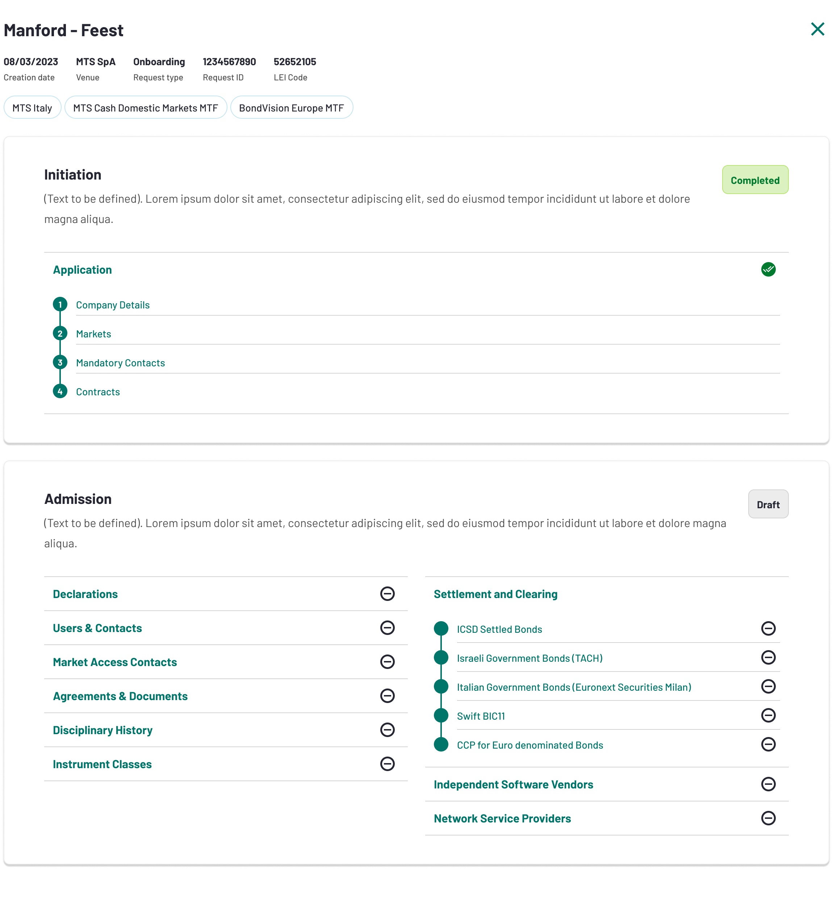Click step 1 numbered circle
Image resolution: width=833 pixels, height=905 pixels.
pyautogui.click(x=60, y=304)
